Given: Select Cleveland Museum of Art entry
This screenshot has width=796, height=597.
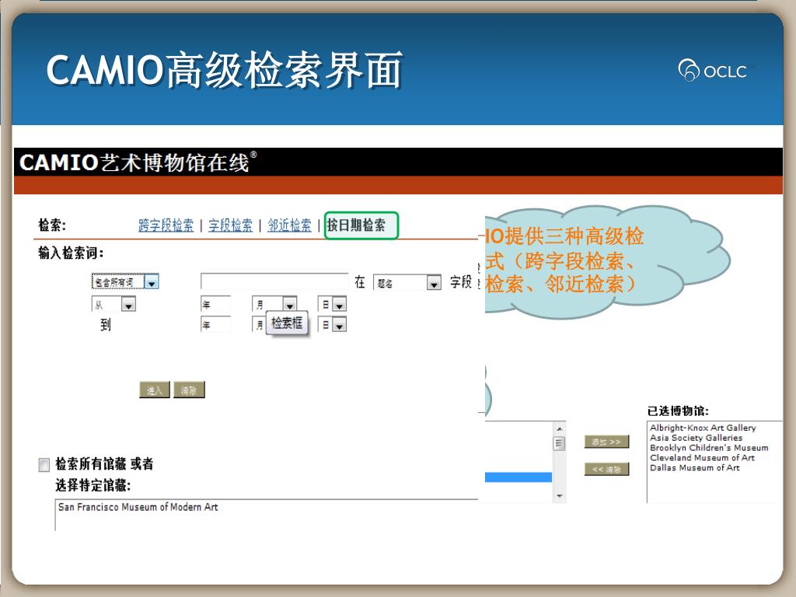Looking at the screenshot, I should tap(702, 457).
